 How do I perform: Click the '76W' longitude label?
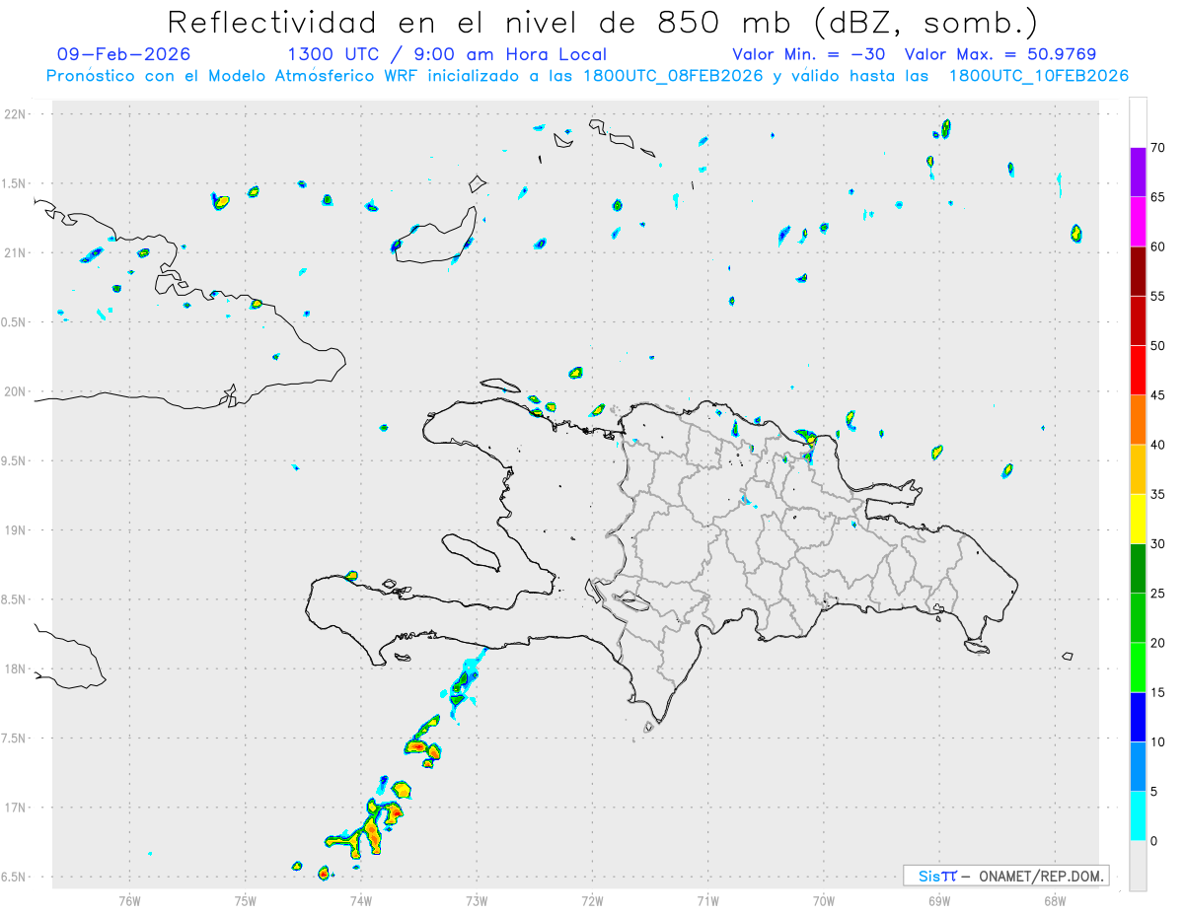pos(129,899)
